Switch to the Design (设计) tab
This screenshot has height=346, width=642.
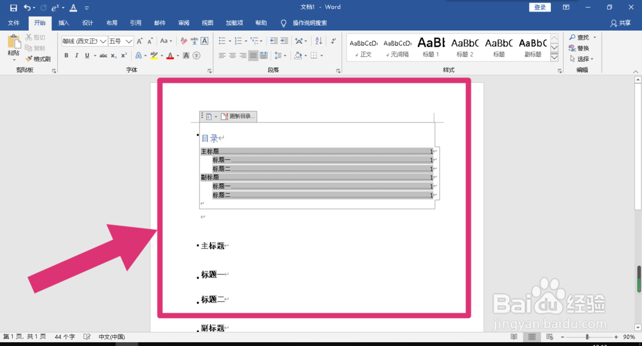(87, 23)
